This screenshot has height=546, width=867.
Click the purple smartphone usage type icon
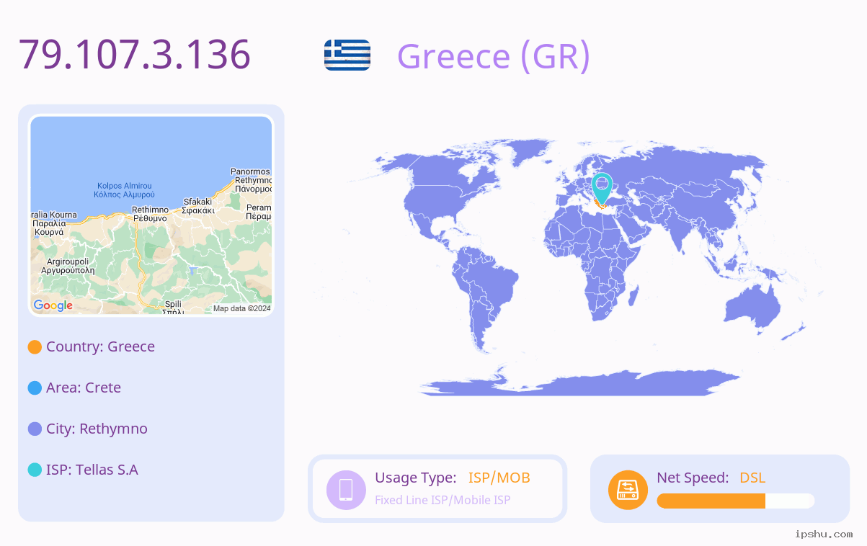click(x=346, y=490)
